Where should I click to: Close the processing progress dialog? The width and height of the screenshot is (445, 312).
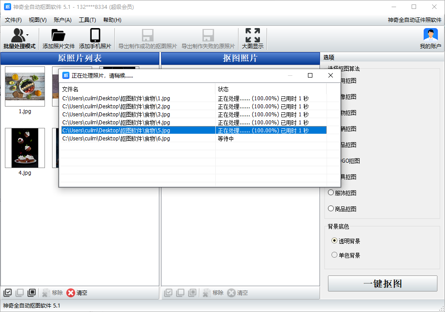click(330, 75)
